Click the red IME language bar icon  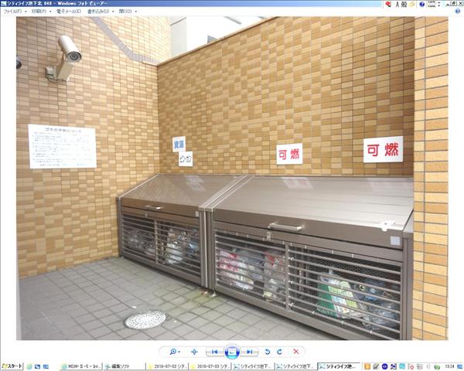(388, 4)
